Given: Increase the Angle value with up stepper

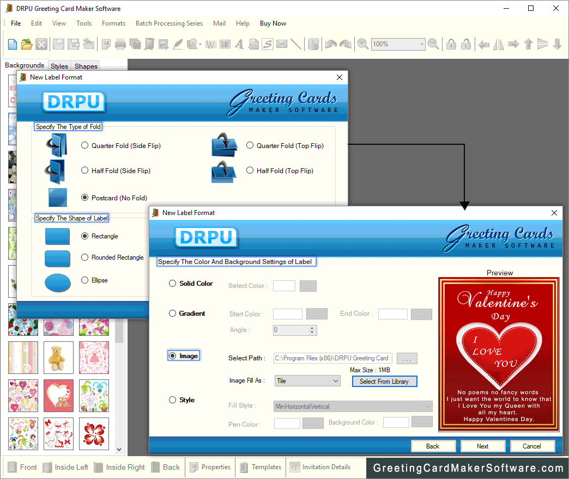Looking at the screenshot, I should (x=312, y=328).
